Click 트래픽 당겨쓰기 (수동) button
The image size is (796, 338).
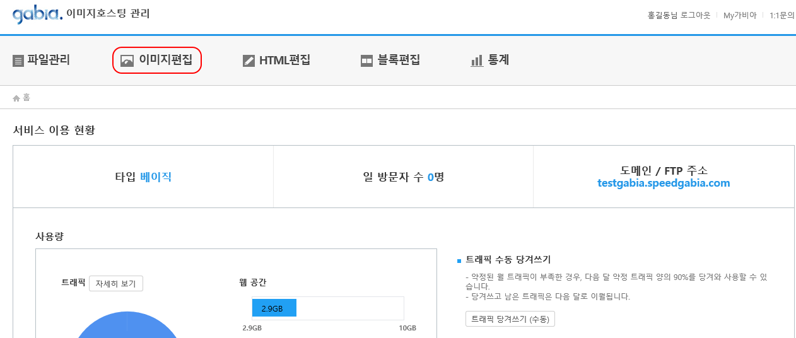[x=510, y=319]
